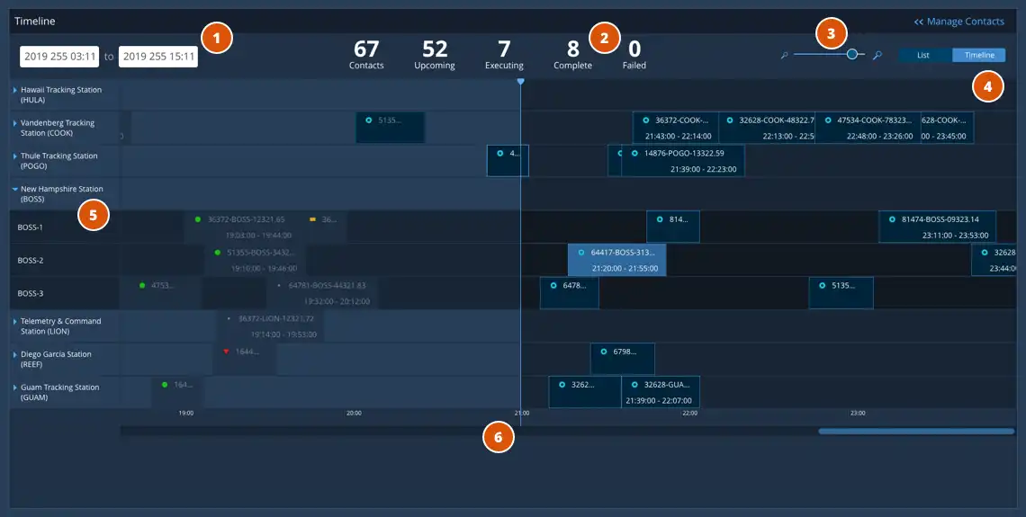The width and height of the screenshot is (1026, 517).
Task: Collapse the New Hampshire Station (BOSS) row
Action: (15, 189)
